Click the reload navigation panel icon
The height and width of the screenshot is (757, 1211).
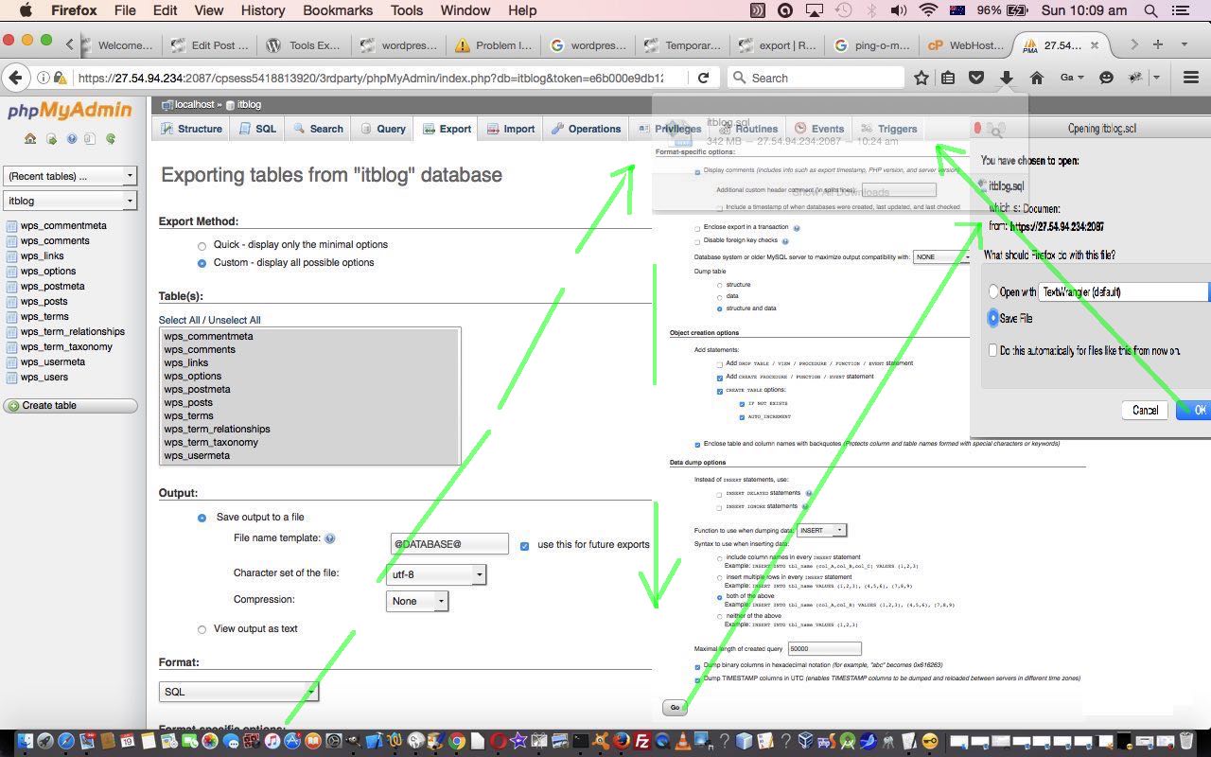pyautogui.click(x=111, y=138)
